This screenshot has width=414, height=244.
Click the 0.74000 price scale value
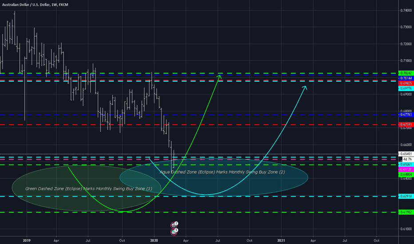click(406, 10)
